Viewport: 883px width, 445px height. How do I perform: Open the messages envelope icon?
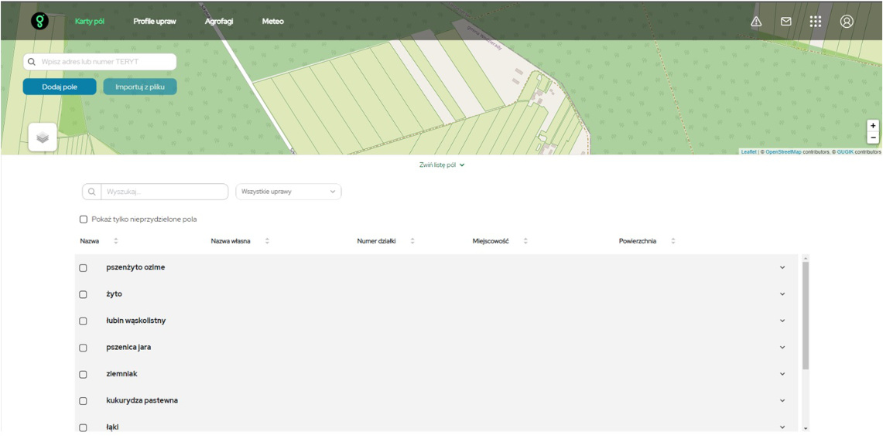point(785,22)
